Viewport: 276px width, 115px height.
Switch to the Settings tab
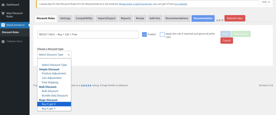coord(65,18)
